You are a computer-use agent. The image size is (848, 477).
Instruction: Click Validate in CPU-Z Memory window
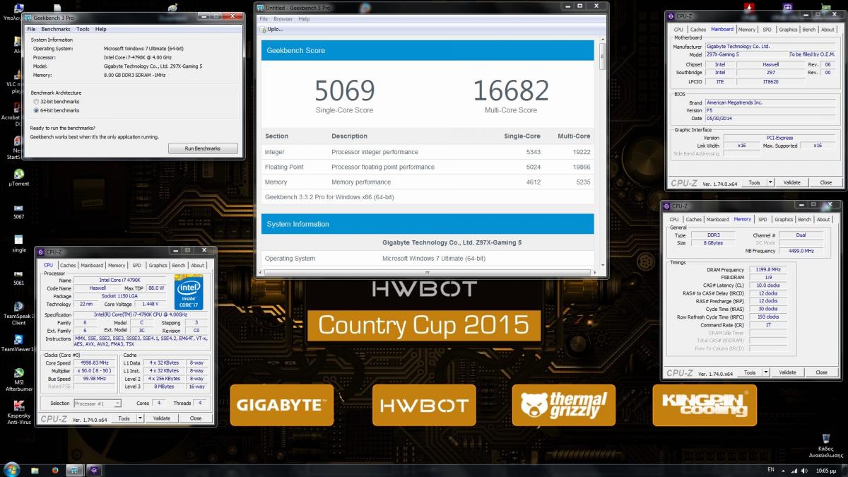(x=788, y=372)
